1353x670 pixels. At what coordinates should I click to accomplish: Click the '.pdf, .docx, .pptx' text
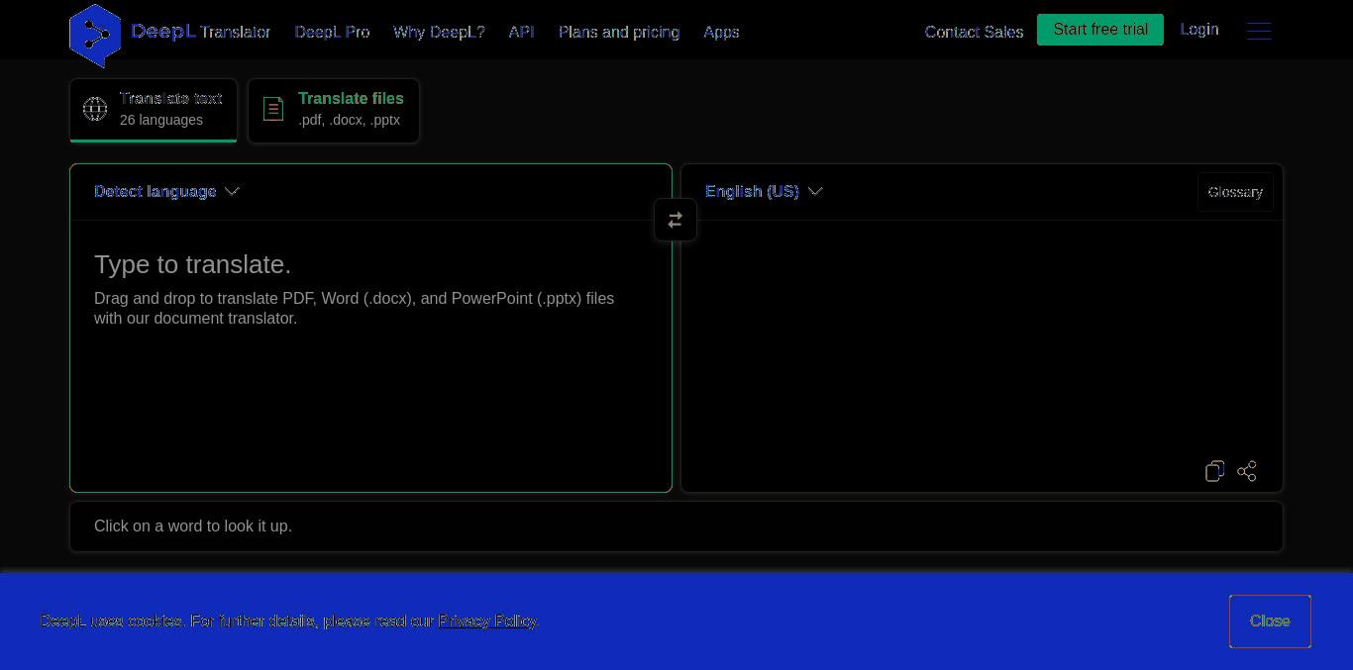(349, 120)
